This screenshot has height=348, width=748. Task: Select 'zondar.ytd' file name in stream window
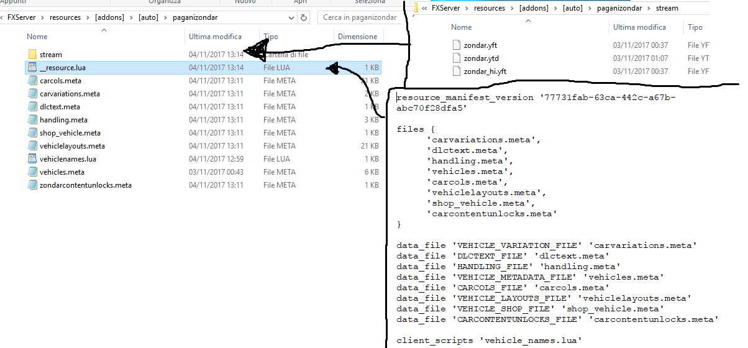tap(480, 58)
